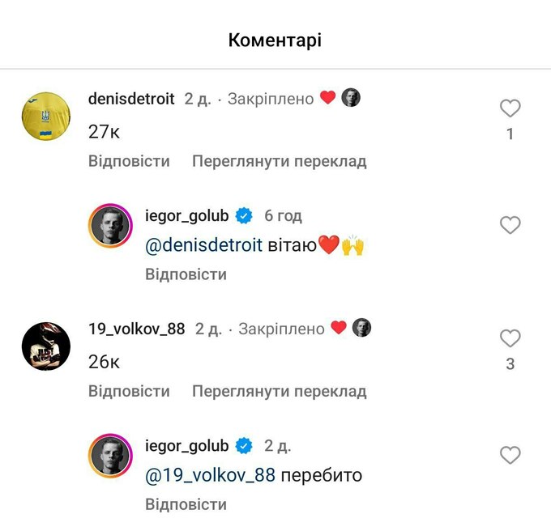Viewport: 551px width, 531px height.
Task: Open the @denisdetroit mention link
Action: click(204, 245)
